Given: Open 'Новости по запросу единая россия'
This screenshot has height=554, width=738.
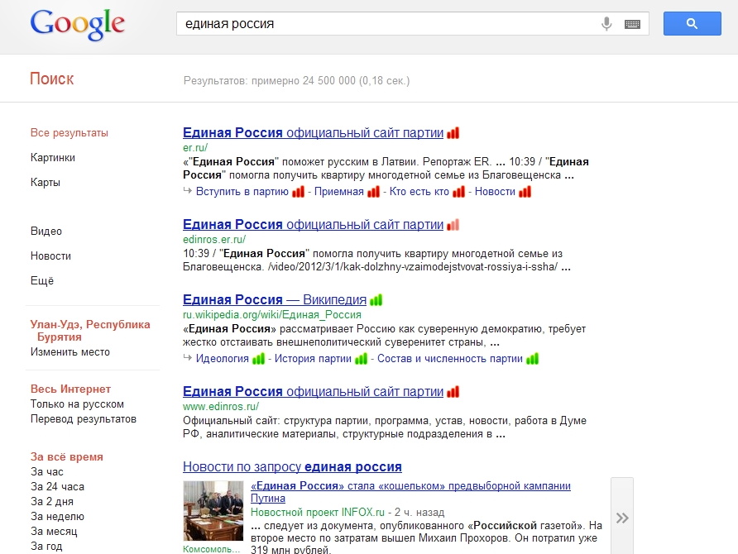Looking at the screenshot, I should pos(292,467).
